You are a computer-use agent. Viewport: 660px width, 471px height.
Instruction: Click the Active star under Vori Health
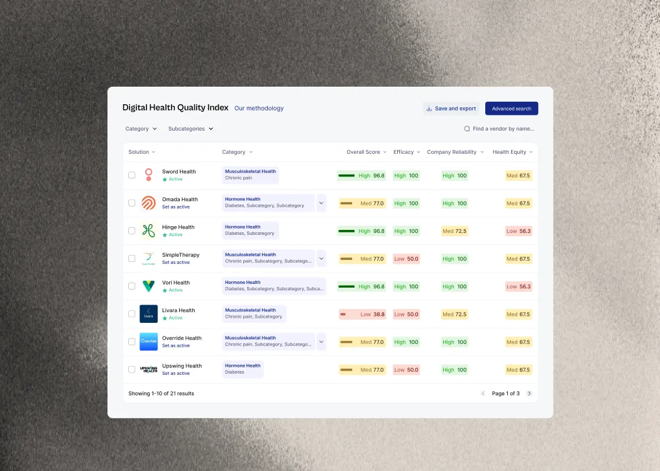165,291
